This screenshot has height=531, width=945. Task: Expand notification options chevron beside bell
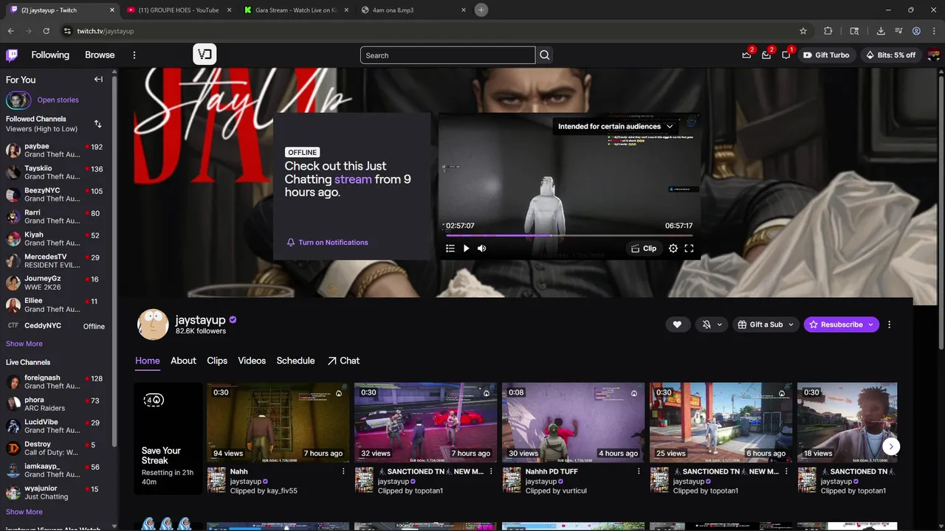click(720, 324)
